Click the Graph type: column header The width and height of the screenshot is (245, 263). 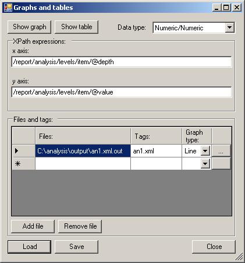tap(197, 136)
